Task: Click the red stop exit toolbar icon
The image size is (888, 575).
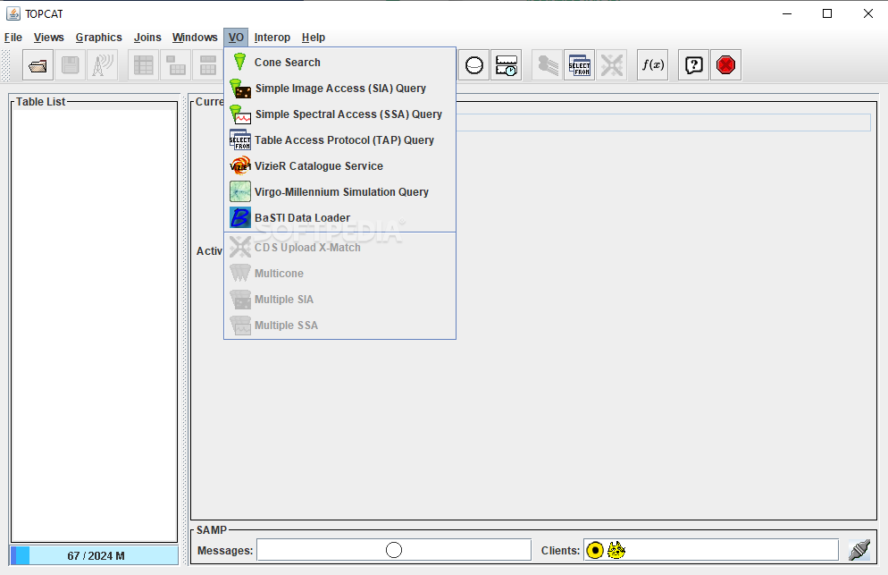Action: pyautogui.click(x=726, y=65)
